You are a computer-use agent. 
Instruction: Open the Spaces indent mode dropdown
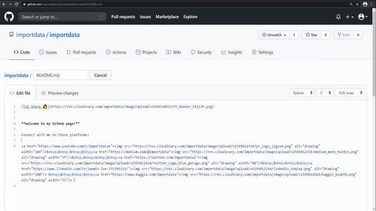click(x=302, y=93)
